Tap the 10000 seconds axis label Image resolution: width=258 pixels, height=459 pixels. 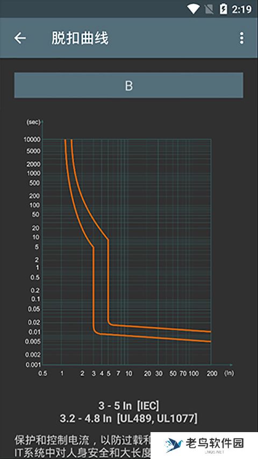(32, 140)
